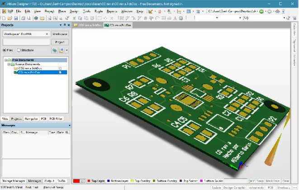The width and height of the screenshot is (299, 190).
Task: Click the Move selection crosshair icon
Action: (x=105, y=18)
